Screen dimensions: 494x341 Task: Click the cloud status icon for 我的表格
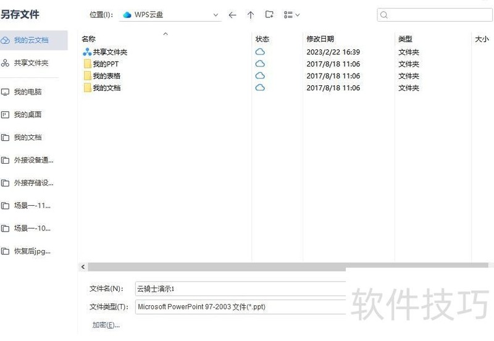pos(260,75)
